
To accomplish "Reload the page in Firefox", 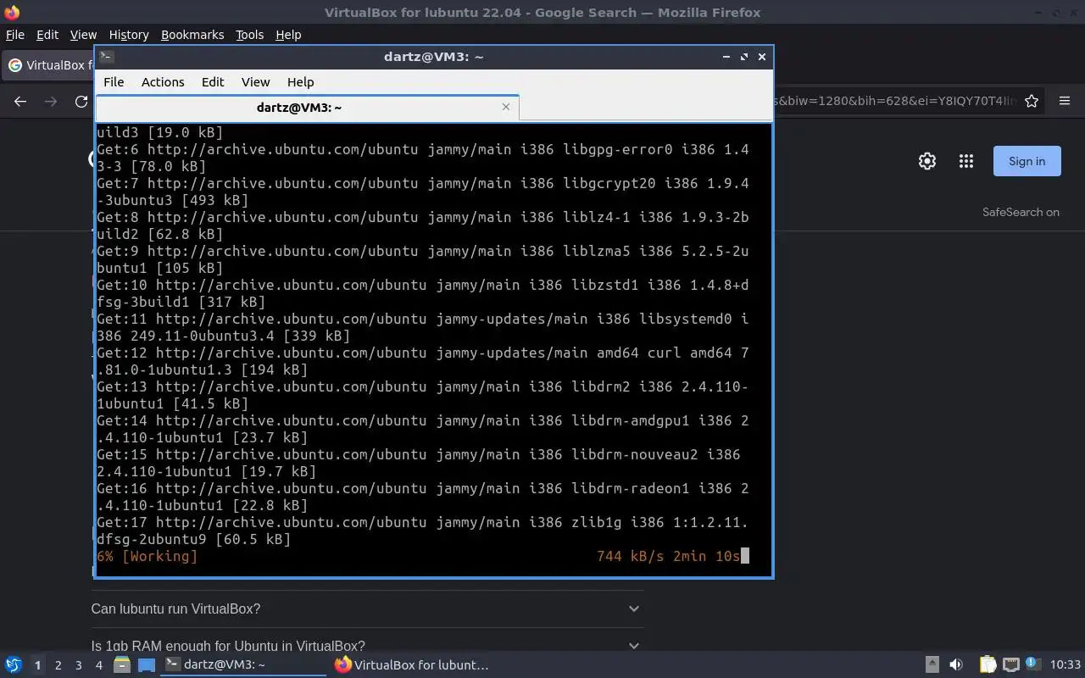I will point(81,101).
